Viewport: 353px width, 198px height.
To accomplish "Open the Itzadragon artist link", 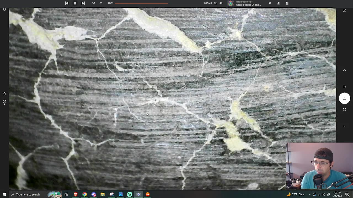I will click(245, 2).
